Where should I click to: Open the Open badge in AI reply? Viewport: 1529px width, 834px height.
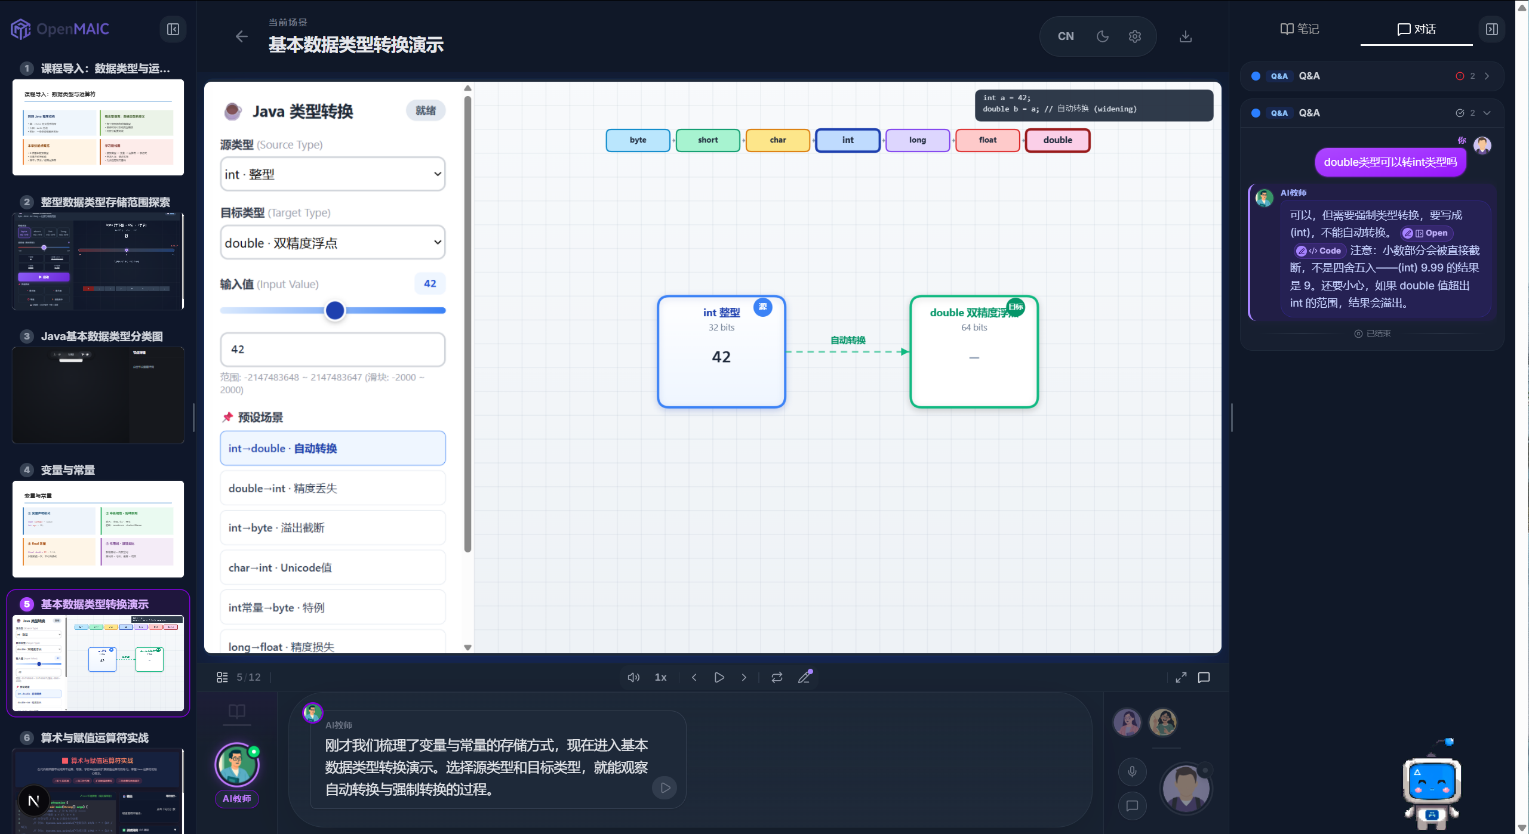point(1426,233)
